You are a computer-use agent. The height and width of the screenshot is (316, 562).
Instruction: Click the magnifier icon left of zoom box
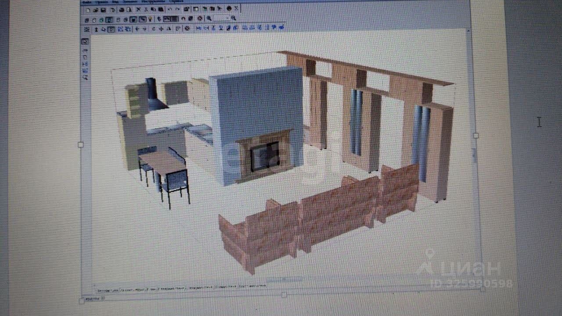(209, 18)
